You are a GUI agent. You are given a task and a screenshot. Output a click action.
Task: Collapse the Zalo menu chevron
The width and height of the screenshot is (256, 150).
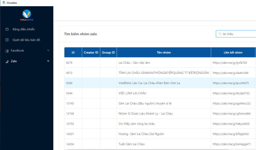[48, 61]
